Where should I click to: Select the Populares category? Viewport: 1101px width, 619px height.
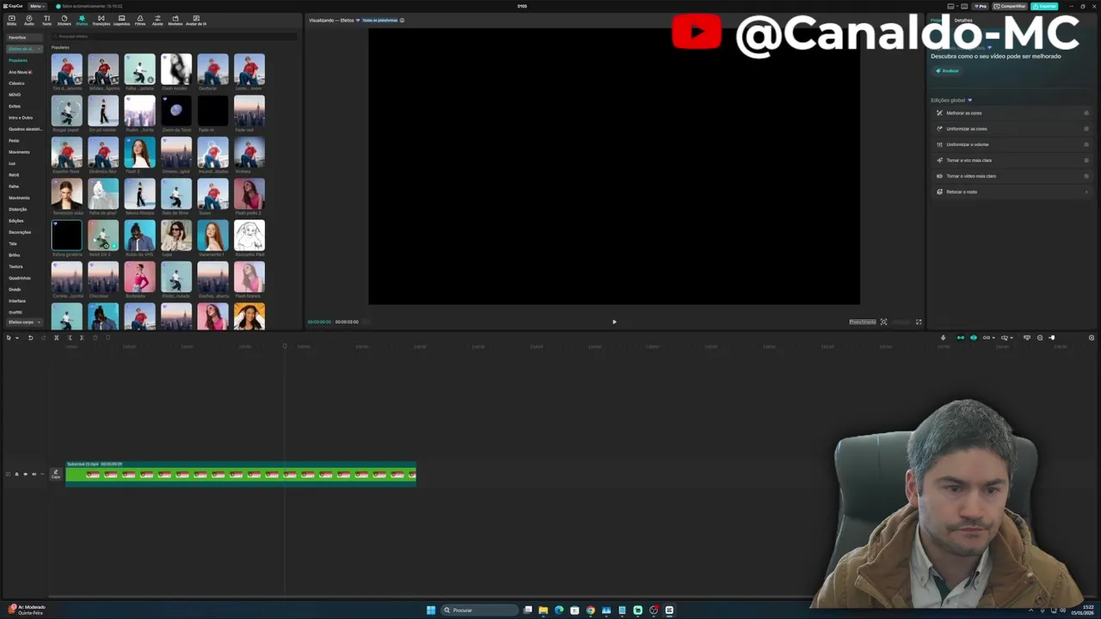pos(18,60)
